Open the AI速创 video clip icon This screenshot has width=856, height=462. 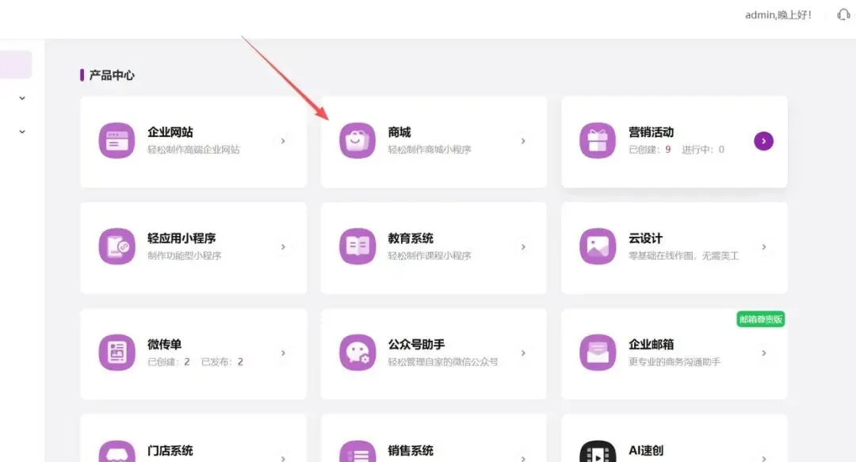[x=598, y=452]
